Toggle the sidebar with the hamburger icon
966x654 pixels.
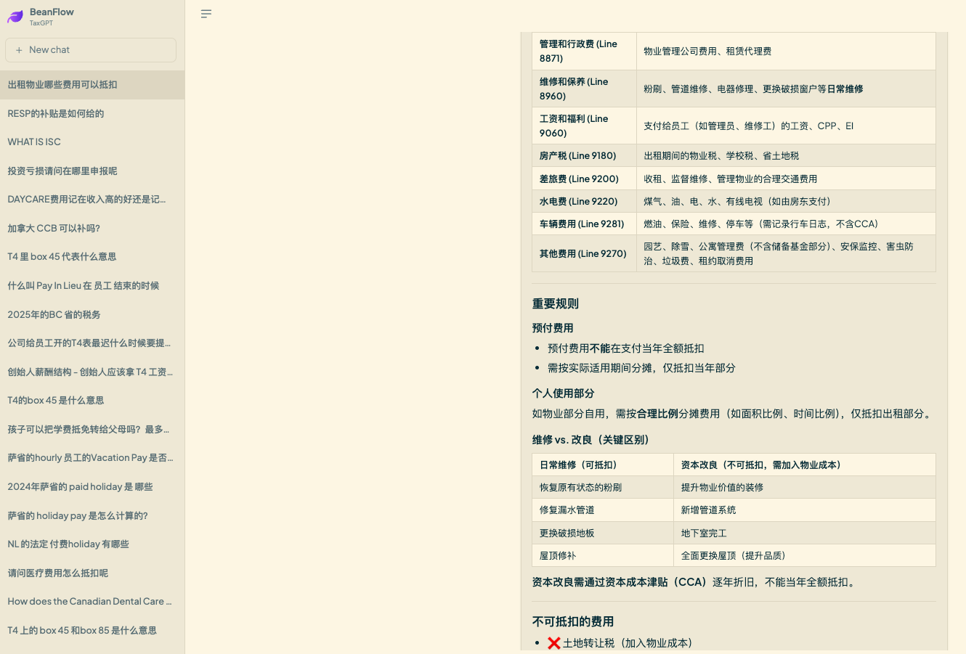pyautogui.click(x=206, y=14)
